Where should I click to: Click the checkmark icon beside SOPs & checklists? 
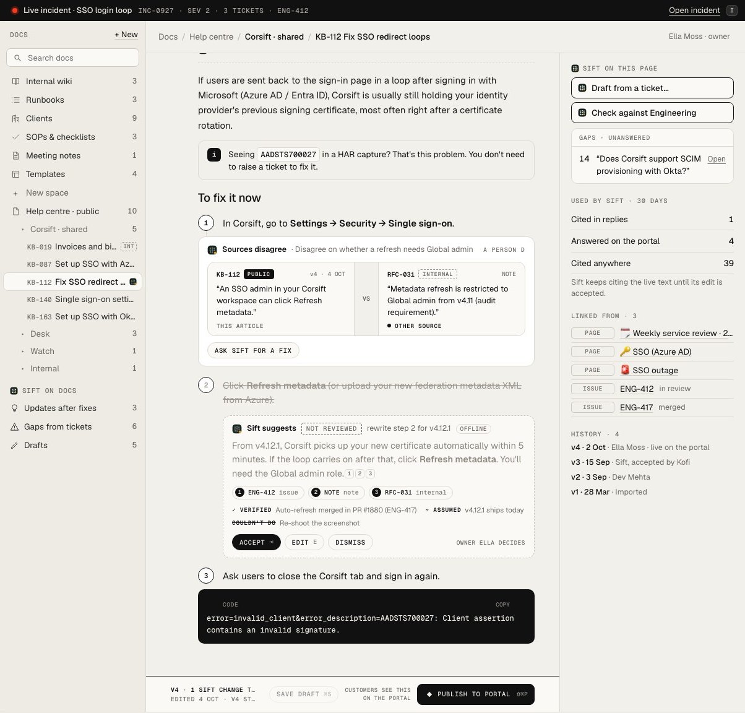tap(16, 137)
